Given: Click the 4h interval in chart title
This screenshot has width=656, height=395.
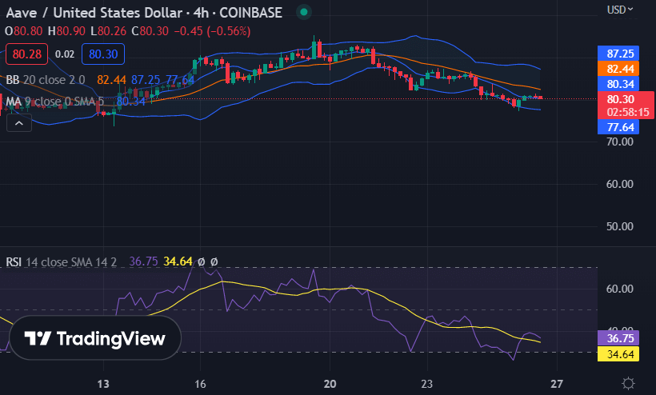Looking at the screenshot, I should click(x=202, y=12).
